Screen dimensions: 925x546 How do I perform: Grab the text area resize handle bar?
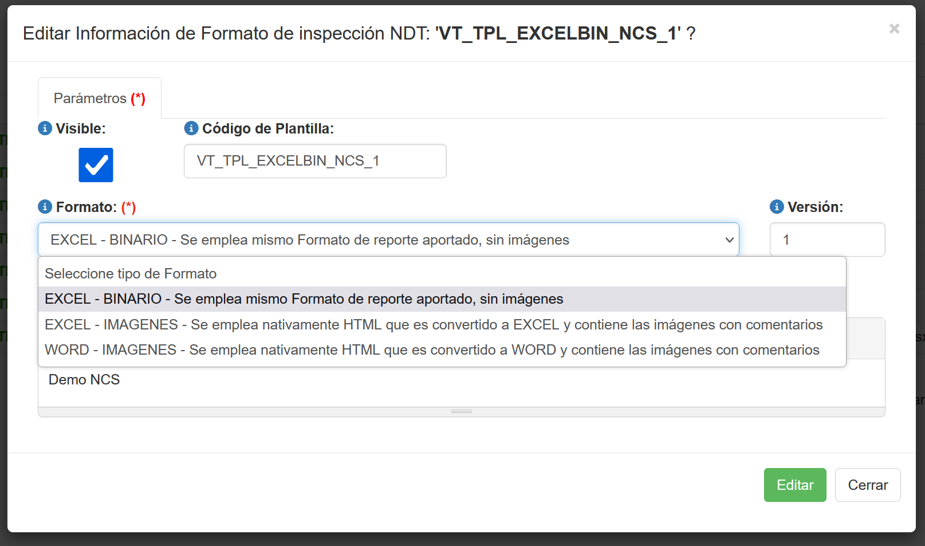coord(461,412)
